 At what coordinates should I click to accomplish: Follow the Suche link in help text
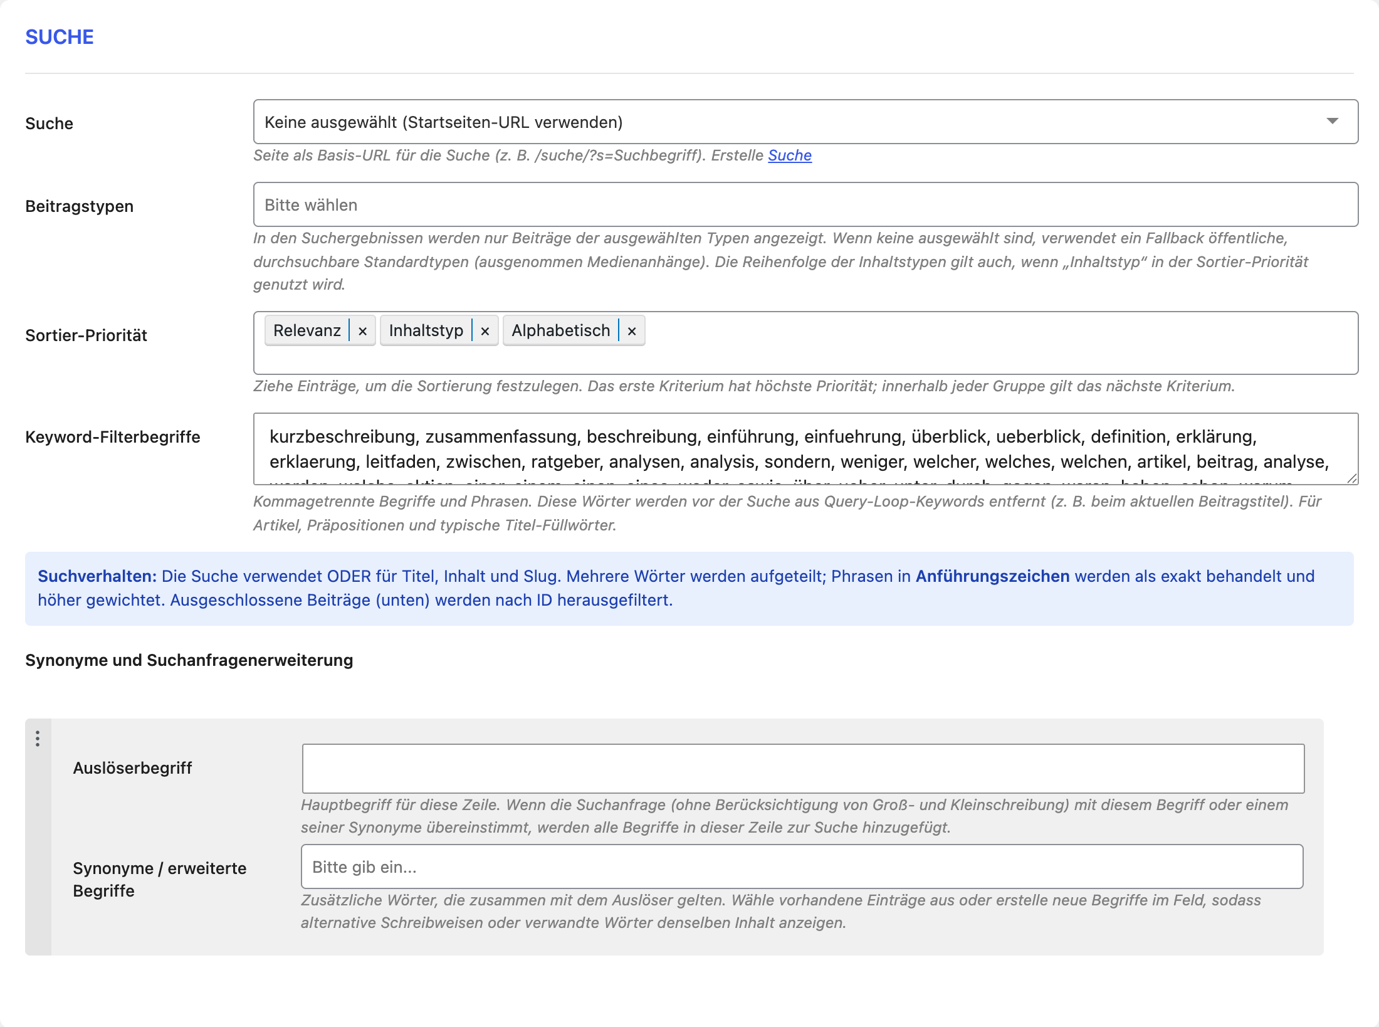click(x=790, y=155)
